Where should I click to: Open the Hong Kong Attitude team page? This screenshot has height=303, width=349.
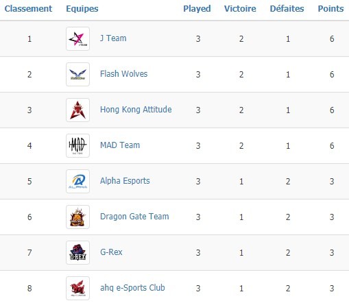pos(136,110)
